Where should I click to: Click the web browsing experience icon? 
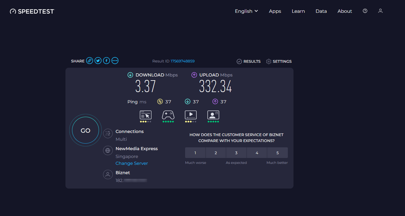pos(146,115)
